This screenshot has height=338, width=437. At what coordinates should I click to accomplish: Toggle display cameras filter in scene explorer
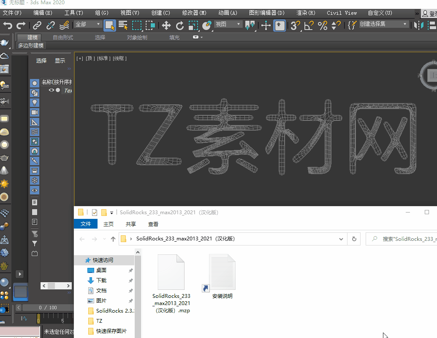tap(35, 112)
